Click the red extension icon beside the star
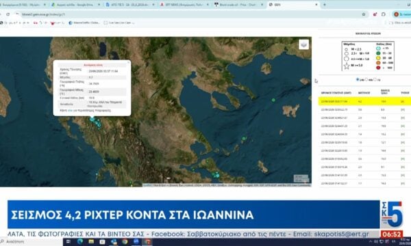This screenshot has width=411, height=246. tap(375, 14)
